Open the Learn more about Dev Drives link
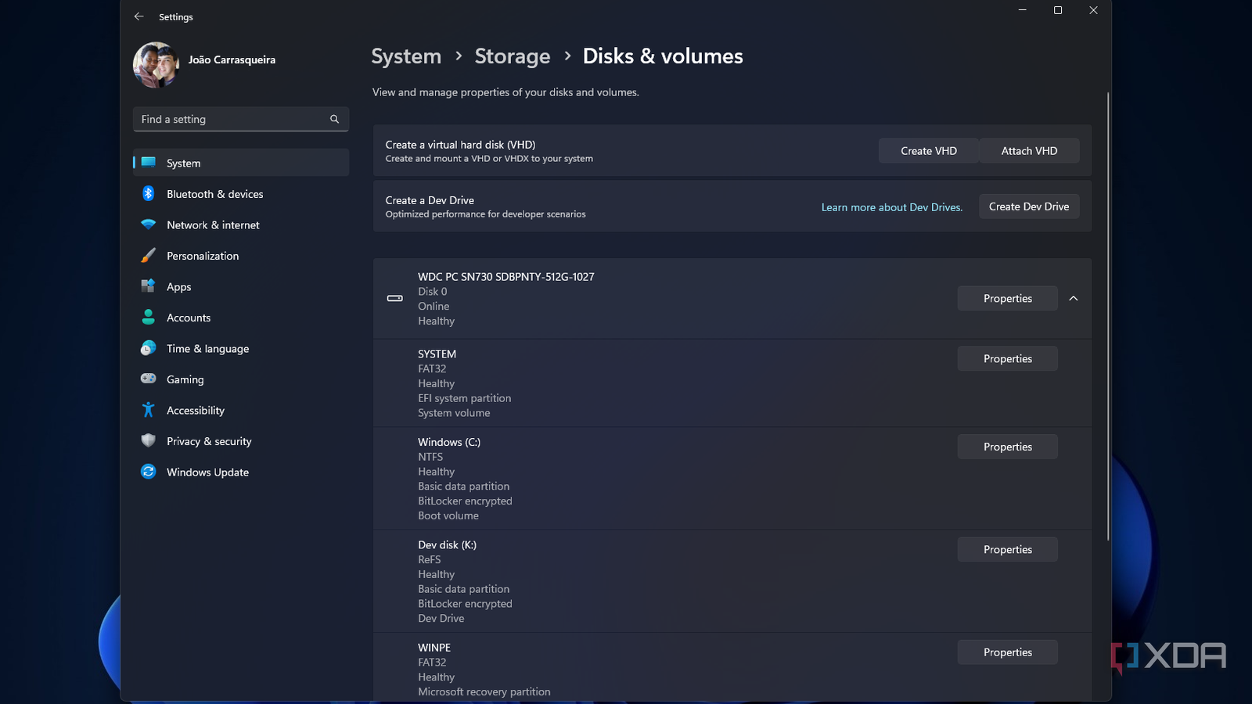 (x=891, y=207)
